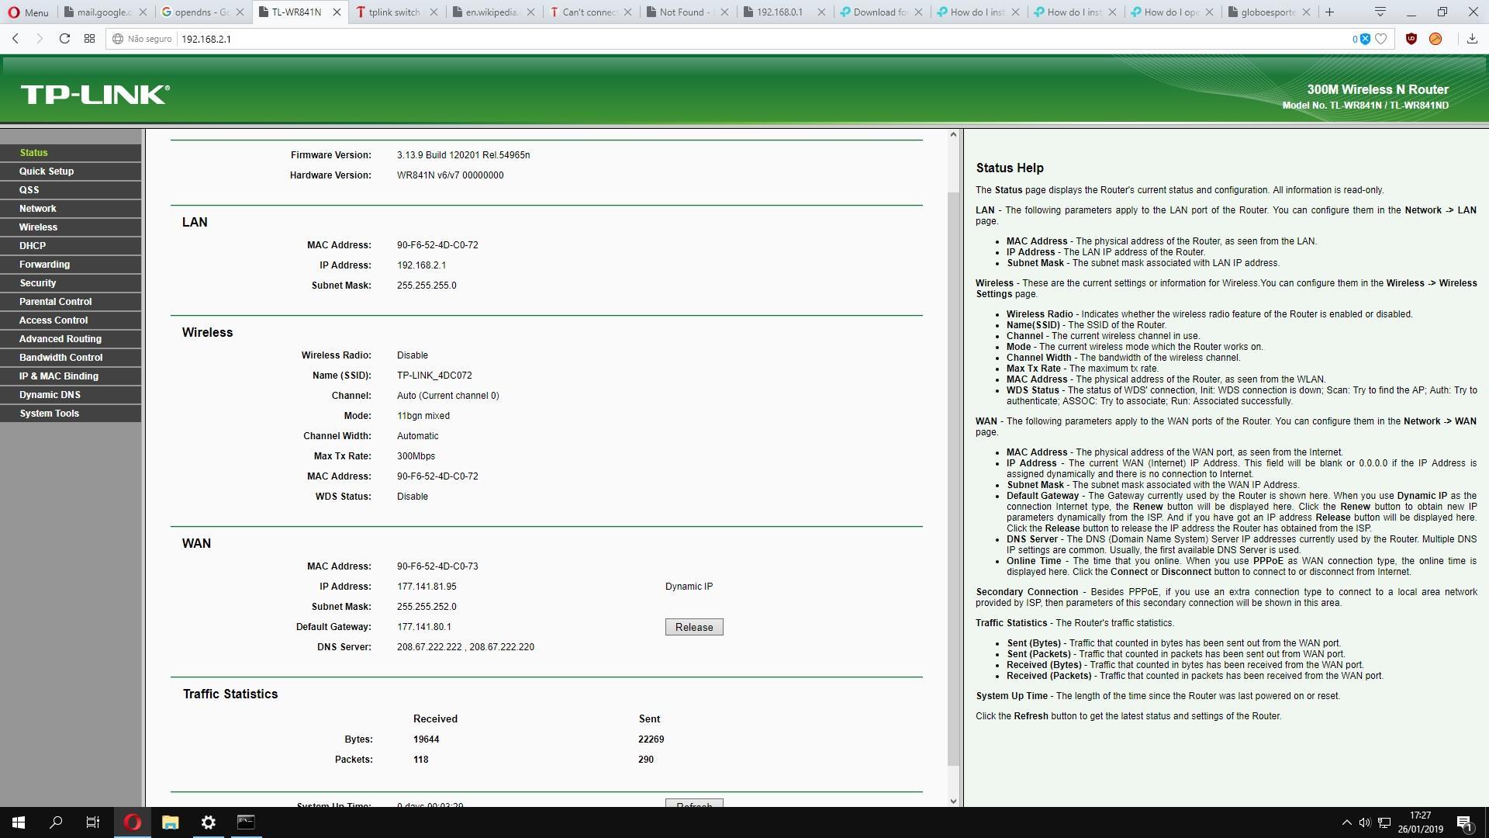Open the Wireless menu item
The height and width of the screenshot is (838, 1489).
(71, 227)
